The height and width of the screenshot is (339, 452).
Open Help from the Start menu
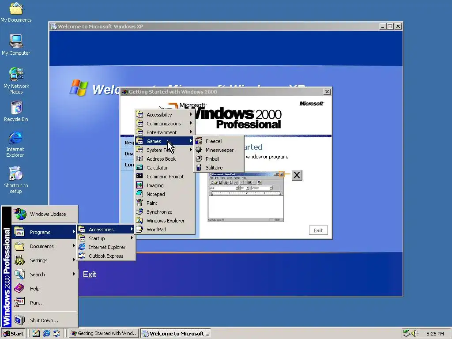point(45,289)
